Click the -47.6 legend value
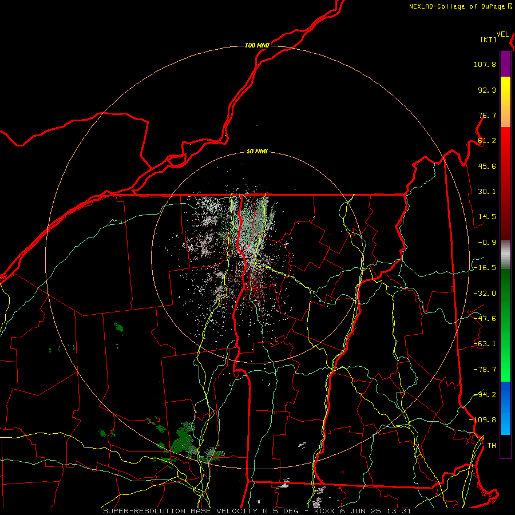Image resolution: width=515 pixels, height=515 pixels. (x=485, y=319)
